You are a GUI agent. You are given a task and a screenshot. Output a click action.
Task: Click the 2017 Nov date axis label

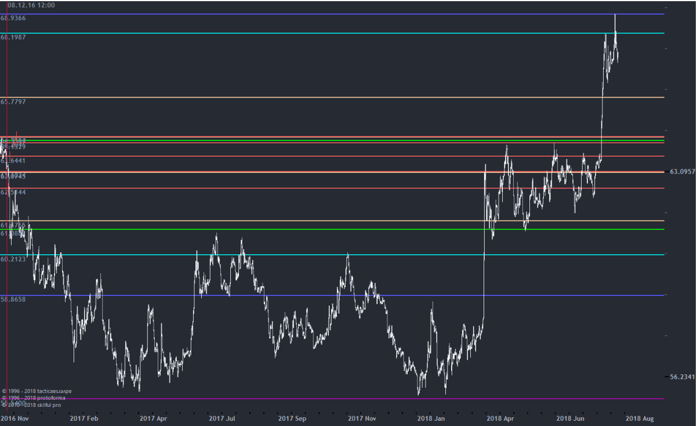point(362,418)
